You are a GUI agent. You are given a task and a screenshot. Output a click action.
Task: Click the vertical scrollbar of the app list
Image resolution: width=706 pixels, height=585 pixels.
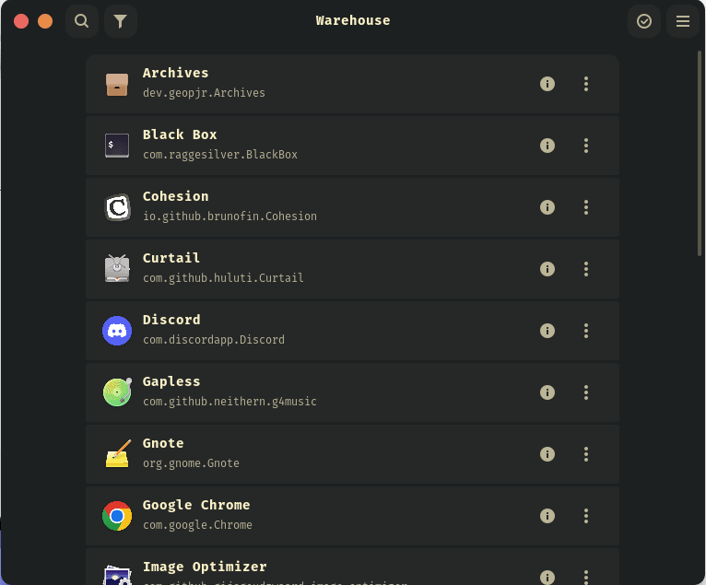pyautogui.click(x=700, y=154)
